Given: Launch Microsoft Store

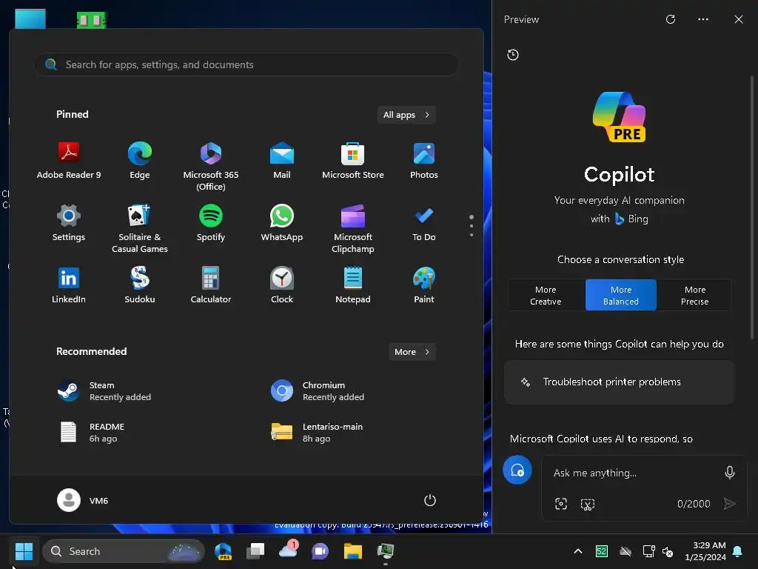Looking at the screenshot, I should coord(353,161).
